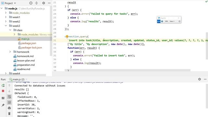Toggle scroll to end of console
Screen dimensions: 208x117
point(9,102)
